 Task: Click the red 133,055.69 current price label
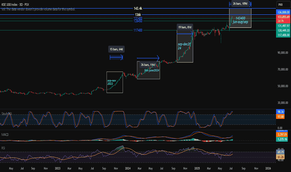point(284,17)
